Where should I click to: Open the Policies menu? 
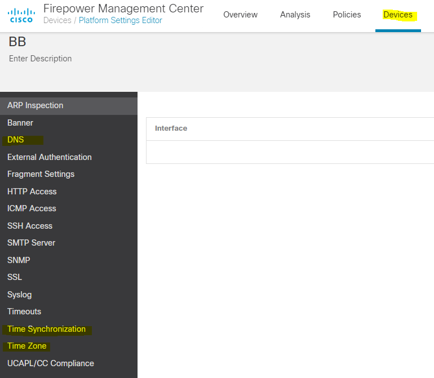tap(347, 15)
